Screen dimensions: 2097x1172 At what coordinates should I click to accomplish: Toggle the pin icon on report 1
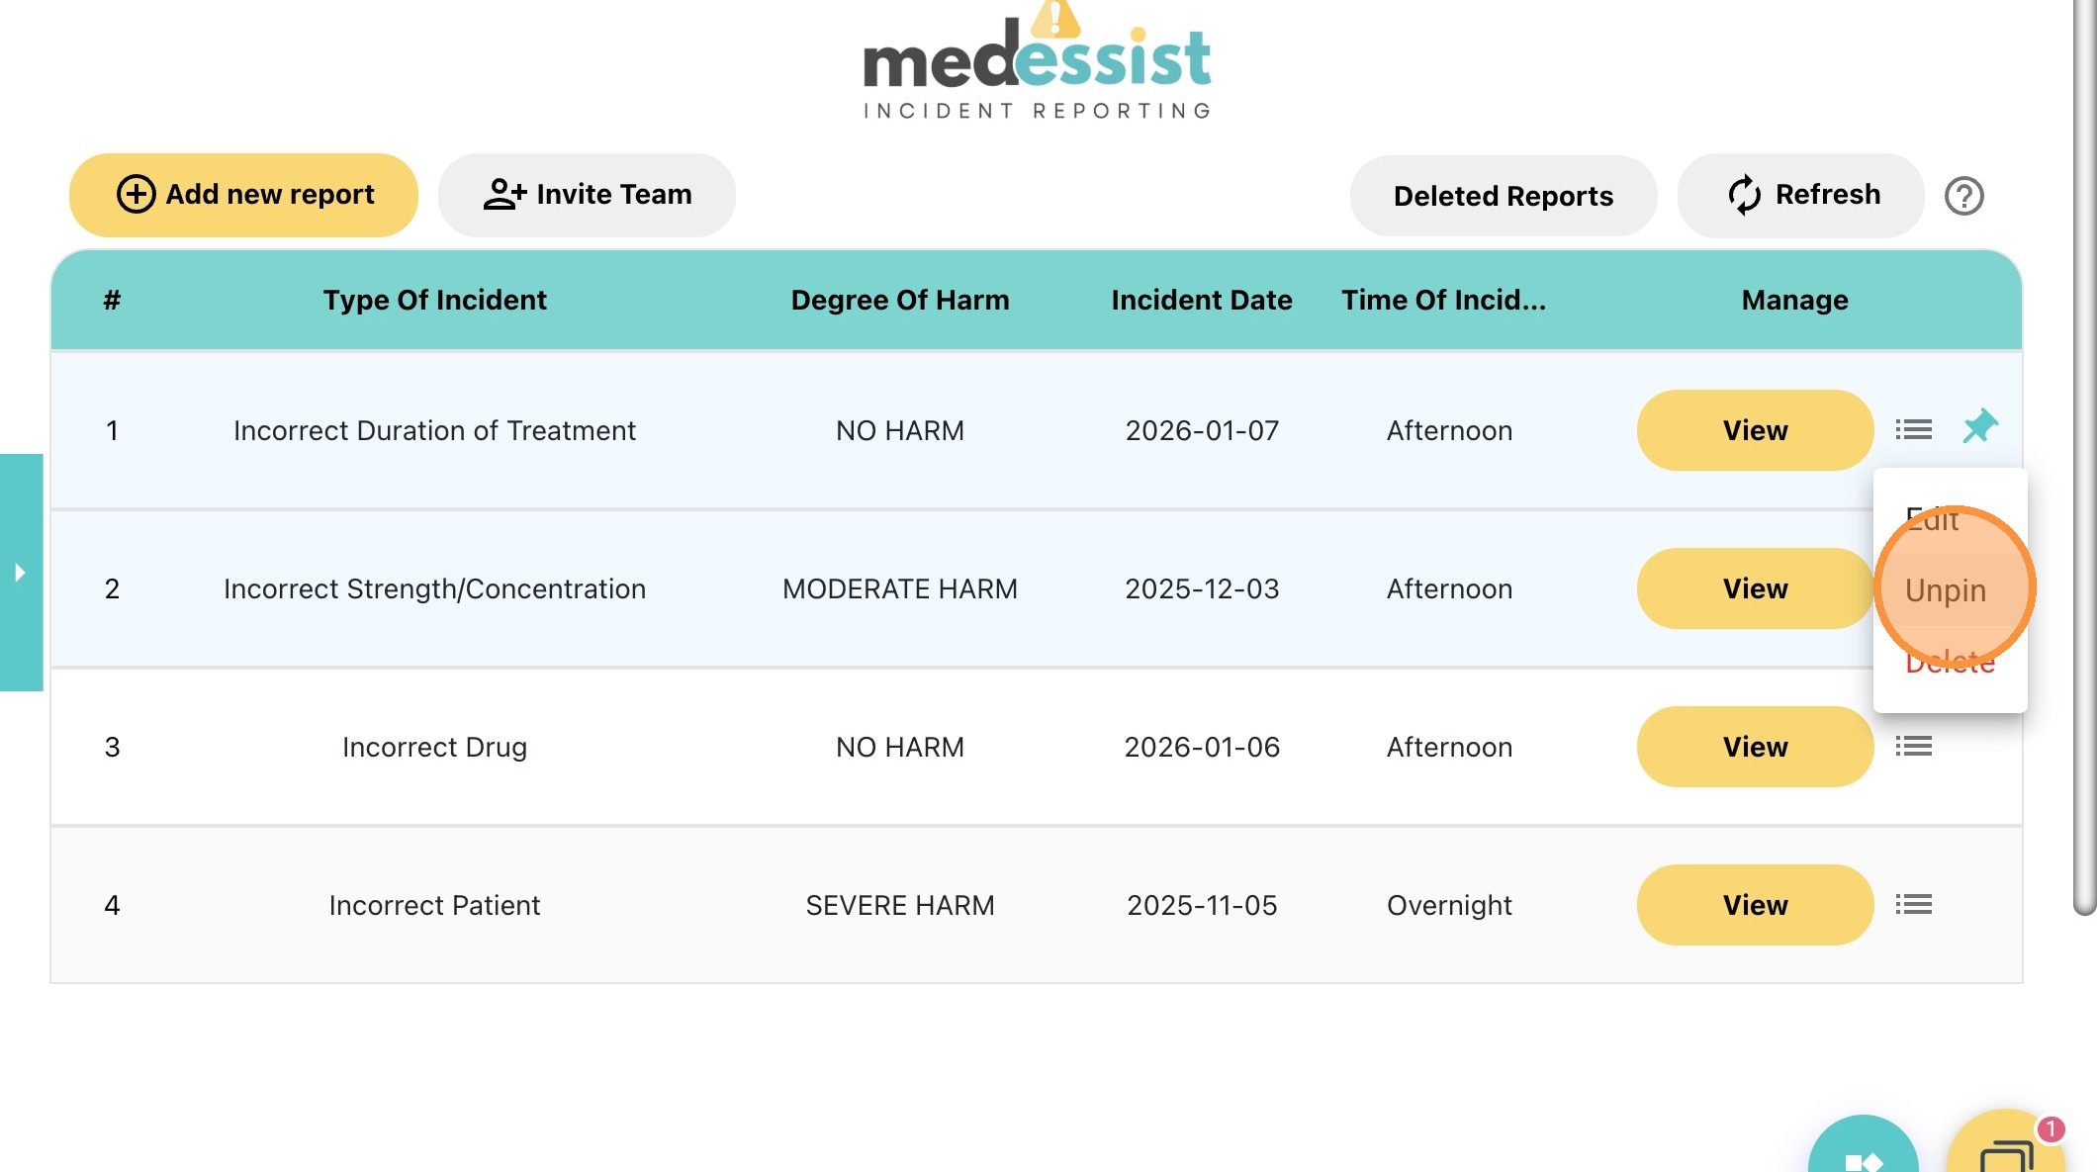point(1980,427)
